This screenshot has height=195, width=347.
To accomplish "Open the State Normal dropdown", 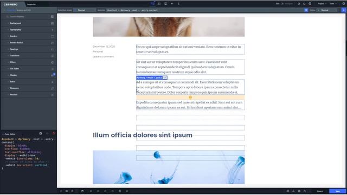I will pos(327,10).
